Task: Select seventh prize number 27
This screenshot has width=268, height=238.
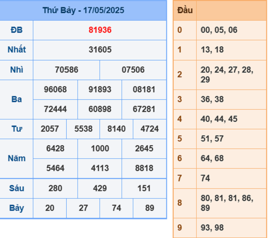Action: [83, 208]
